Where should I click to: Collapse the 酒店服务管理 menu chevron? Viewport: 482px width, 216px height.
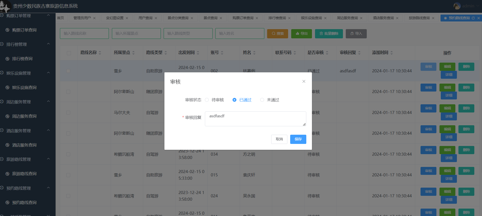point(48,130)
